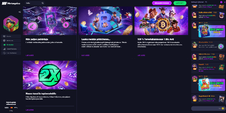
Task: Click the bar-chart leaderboard icon in sidebar
Action: point(4,49)
